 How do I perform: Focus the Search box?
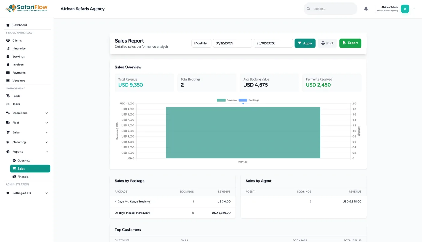330,9
